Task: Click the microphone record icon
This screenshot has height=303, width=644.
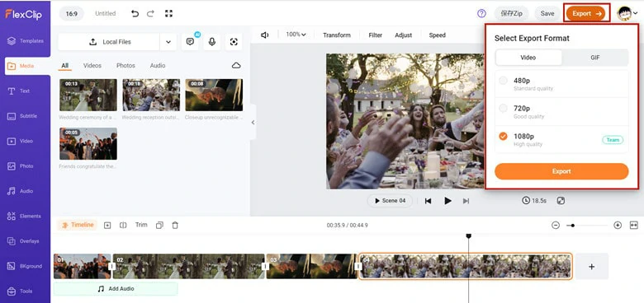Action: pyautogui.click(x=212, y=42)
